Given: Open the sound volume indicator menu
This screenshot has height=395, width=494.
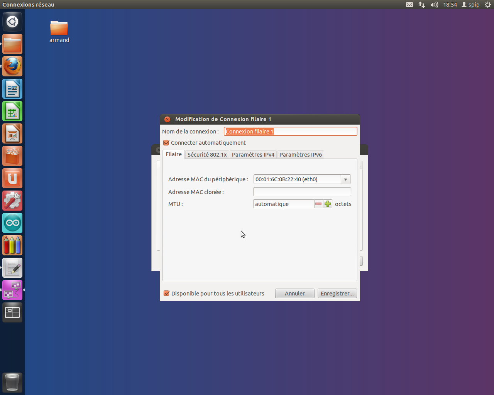Looking at the screenshot, I should (434, 5).
